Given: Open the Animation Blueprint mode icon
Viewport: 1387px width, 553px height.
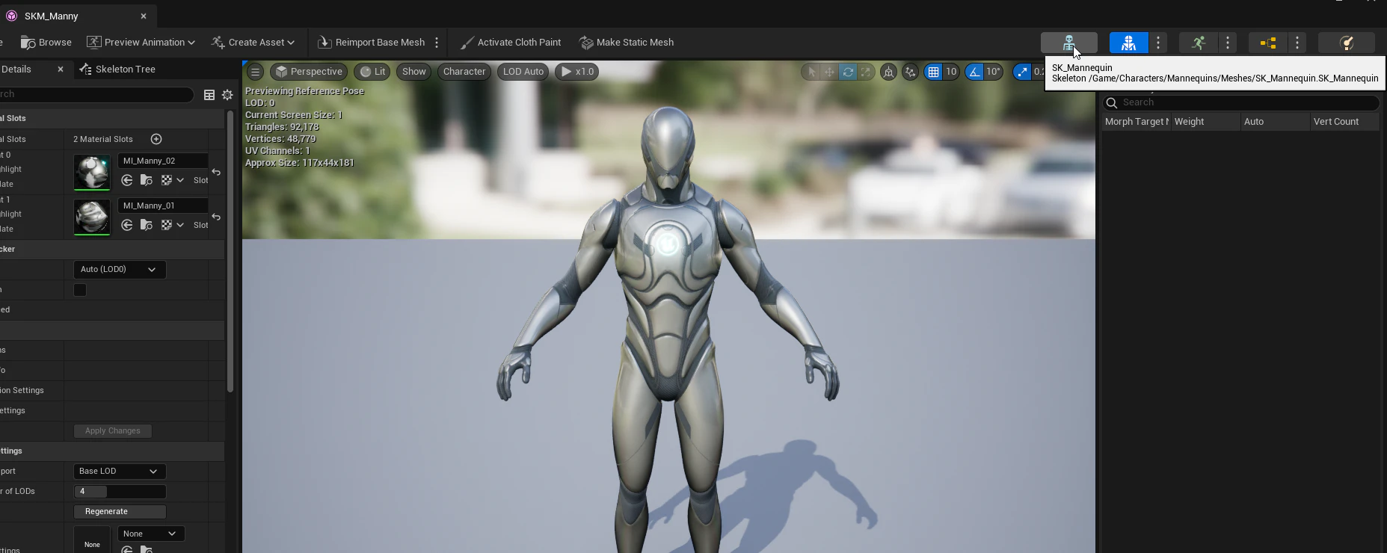Looking at the screenshot, I should (x=1268, y=43).
